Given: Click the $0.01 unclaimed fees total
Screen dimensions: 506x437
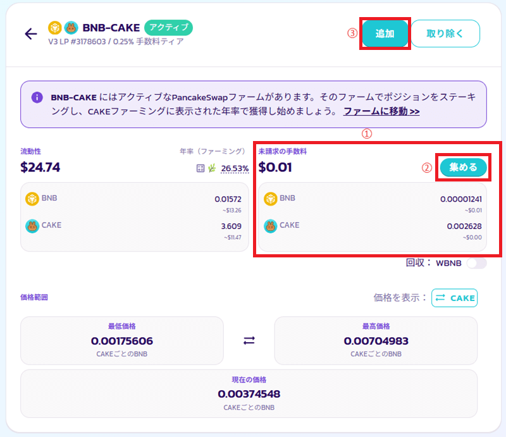Looking at the screenshot, I should click(275, 167).
